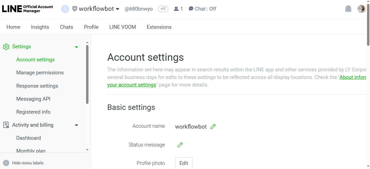370x169 pixels.
Task: Open the Profile tab
Action: (x=91, y=27)
